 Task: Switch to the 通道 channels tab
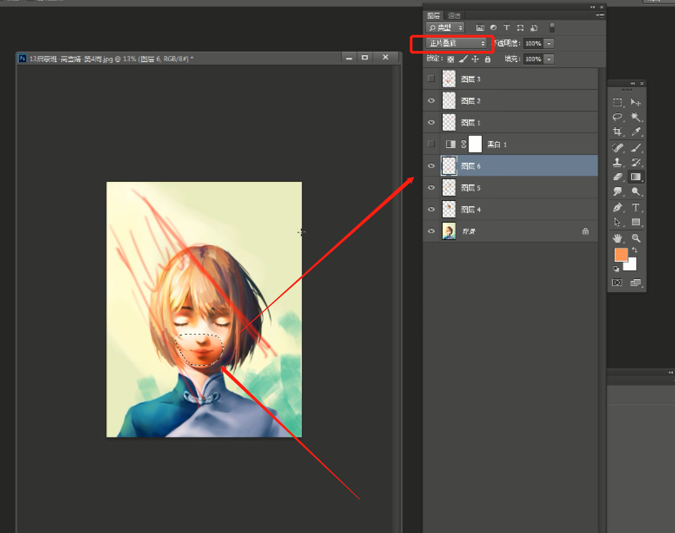pyautogui.click(x=454, y=16)
